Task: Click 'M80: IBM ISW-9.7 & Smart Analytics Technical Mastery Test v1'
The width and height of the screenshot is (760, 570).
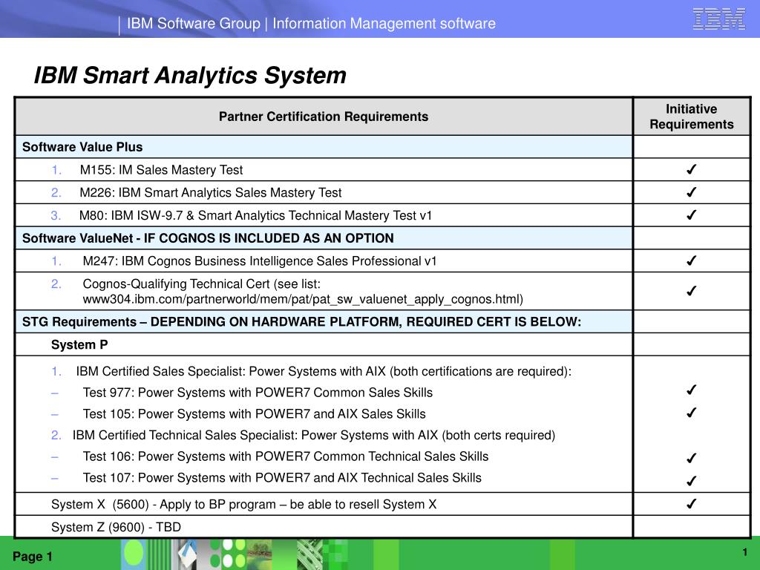Action: pyautogui.click(x=255, y=215)
